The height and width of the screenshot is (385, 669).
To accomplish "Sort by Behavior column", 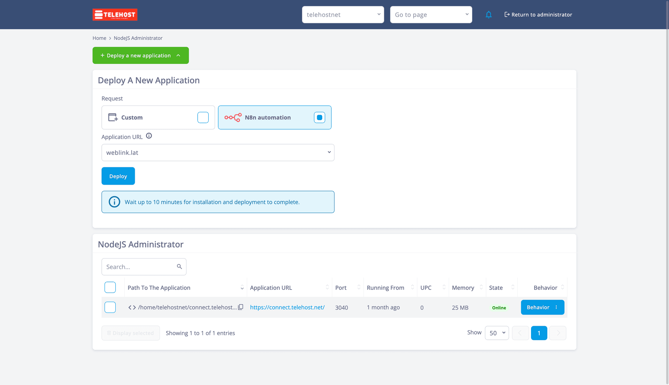I will pos(562,287).
